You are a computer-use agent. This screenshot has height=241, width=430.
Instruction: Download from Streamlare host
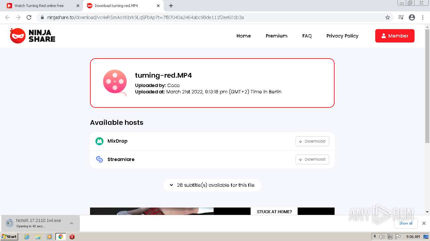[x=312, y=159]
